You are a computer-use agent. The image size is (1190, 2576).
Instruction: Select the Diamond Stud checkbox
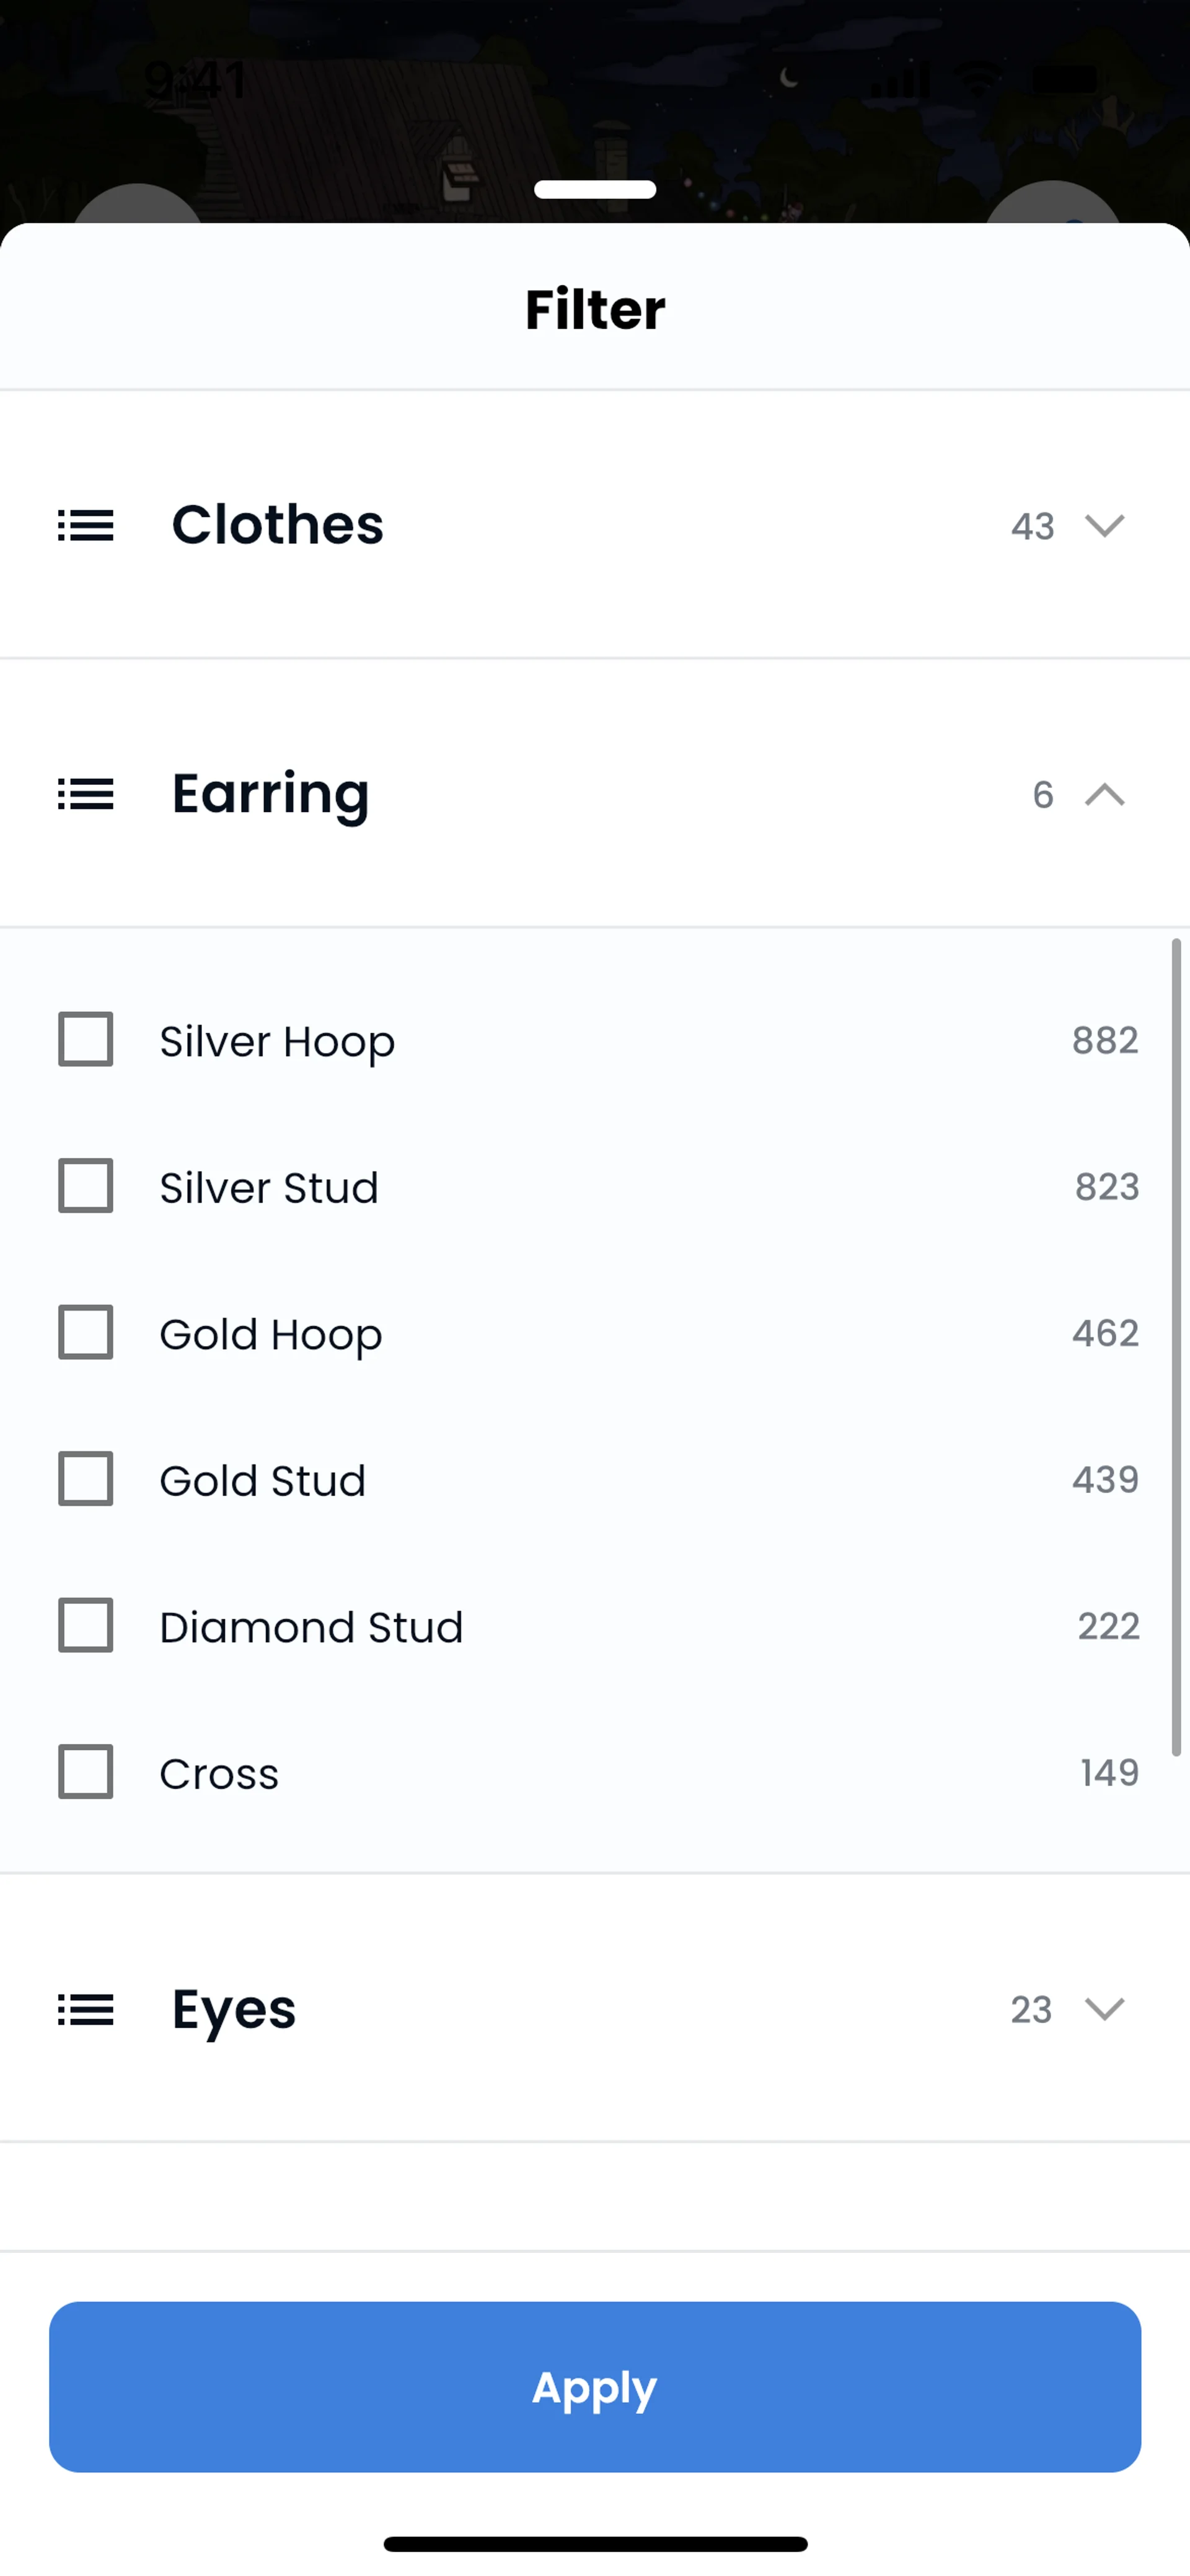[85, 1625]
